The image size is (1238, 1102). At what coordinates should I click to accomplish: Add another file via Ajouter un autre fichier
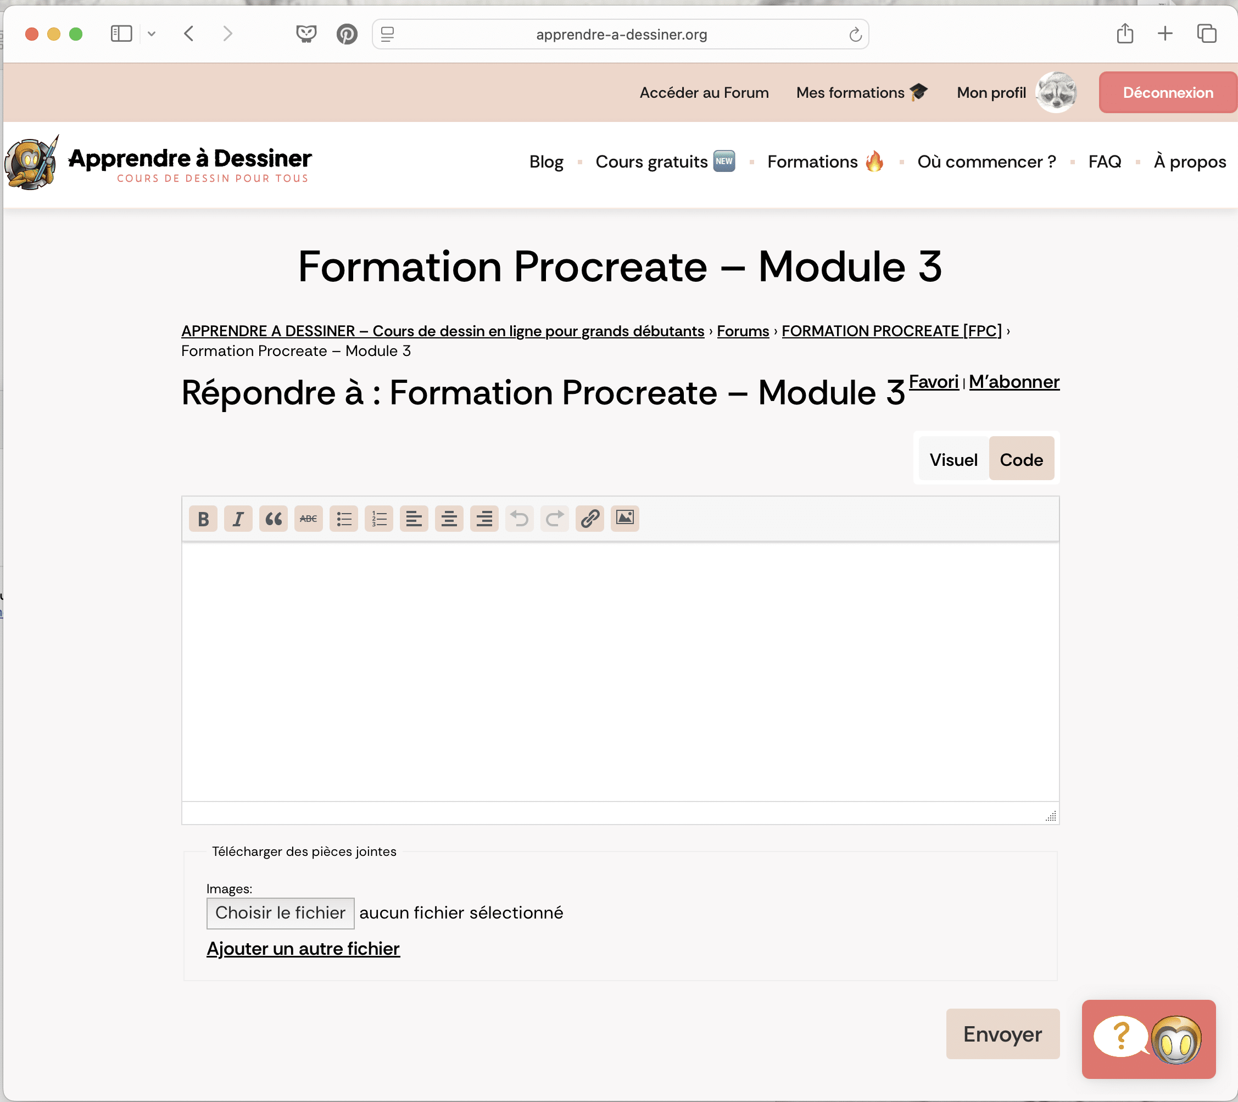tap(303, 949)
